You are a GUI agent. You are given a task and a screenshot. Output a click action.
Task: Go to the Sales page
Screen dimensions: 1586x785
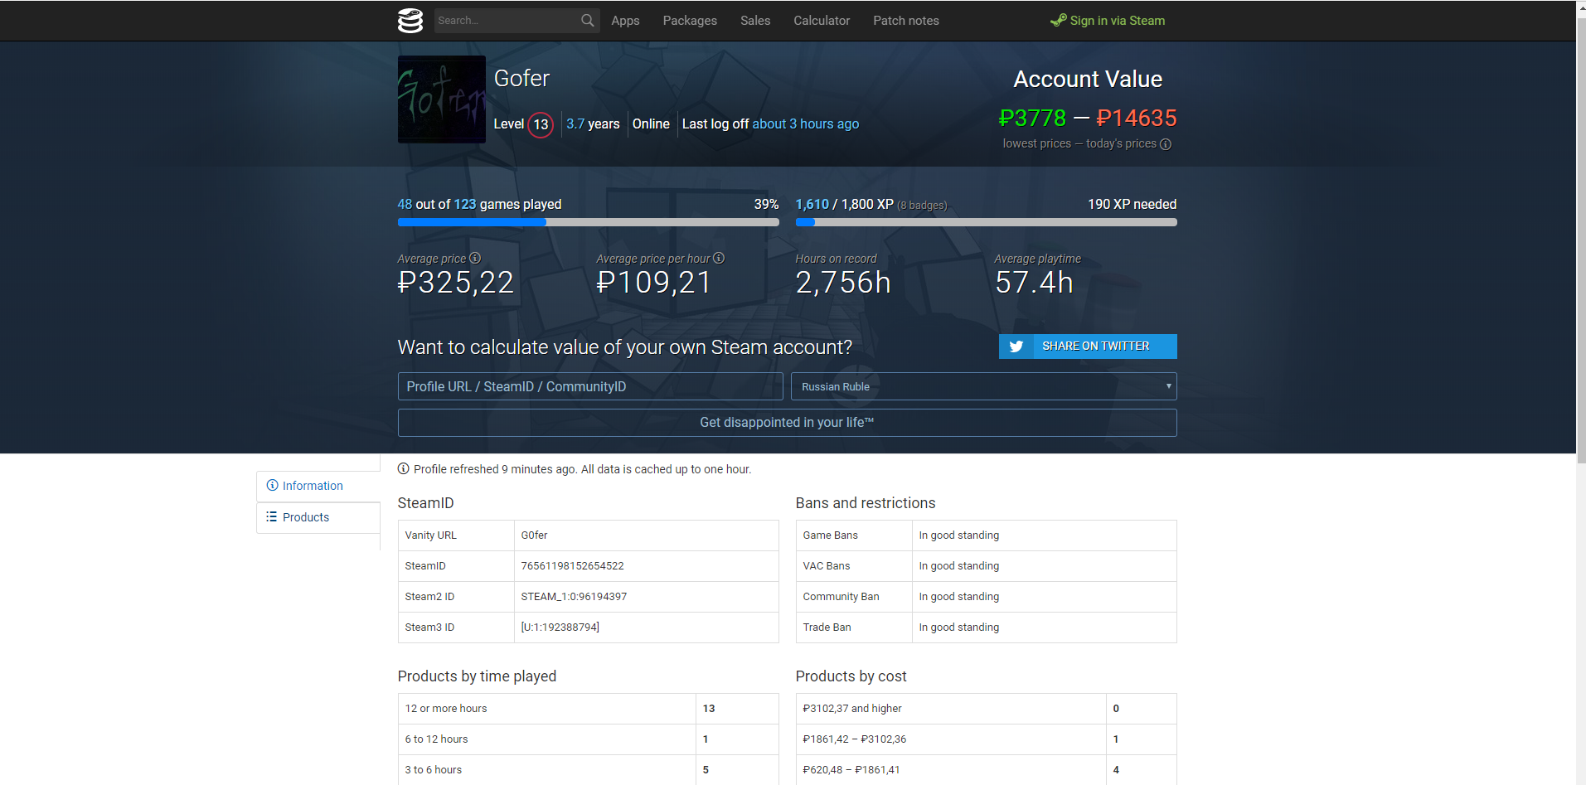754,21
